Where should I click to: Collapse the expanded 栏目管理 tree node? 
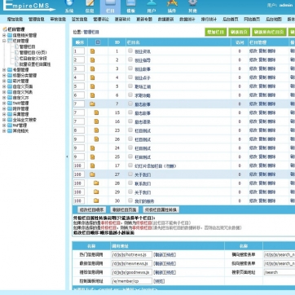click(x=4, y=41)
